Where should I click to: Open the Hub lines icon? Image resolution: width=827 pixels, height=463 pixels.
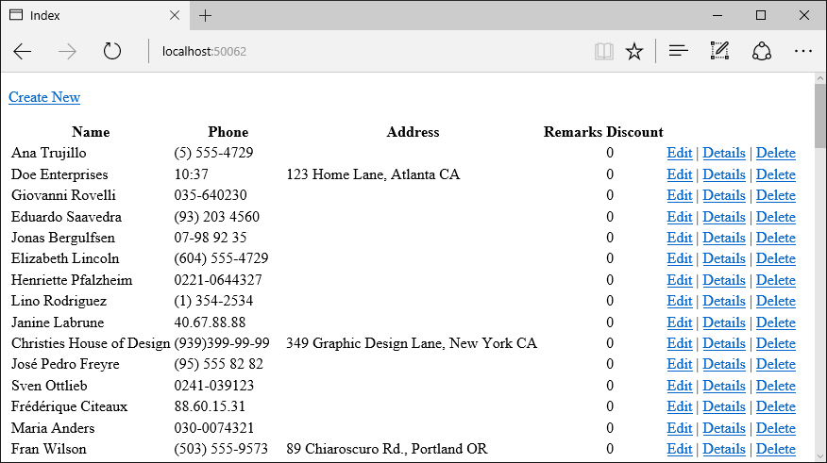[678, 51]
